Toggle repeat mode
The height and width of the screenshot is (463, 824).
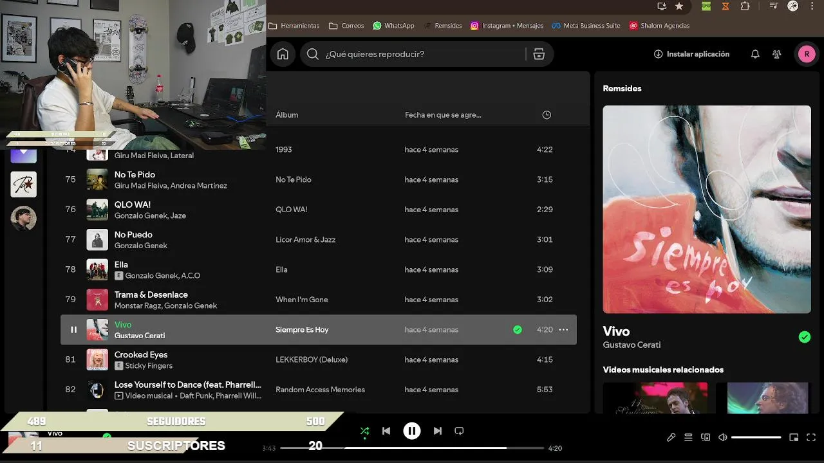point(459,431)
